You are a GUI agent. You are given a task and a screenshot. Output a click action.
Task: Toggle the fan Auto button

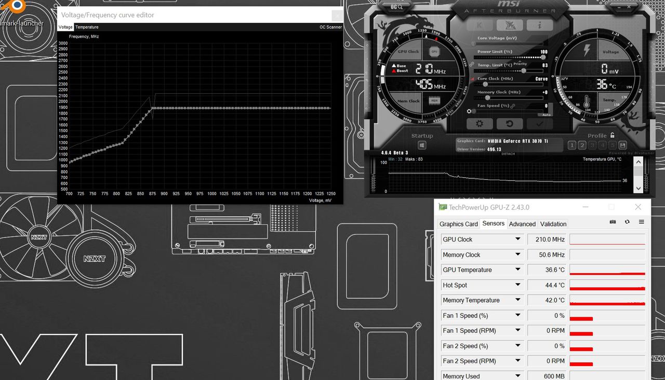coord(546,115)
